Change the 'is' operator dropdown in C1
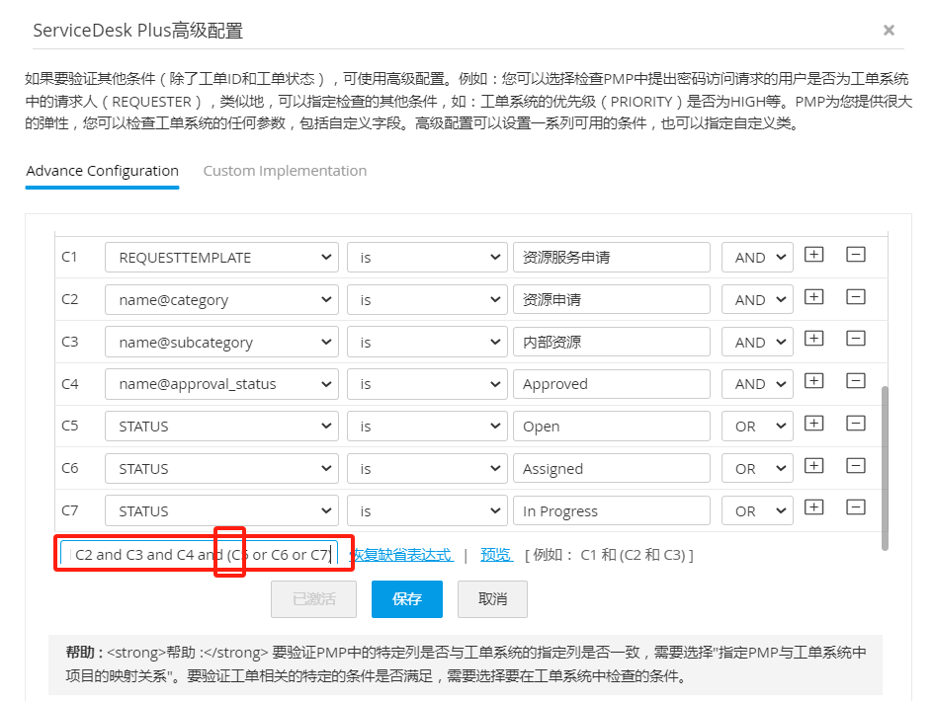 pos(427,257)
